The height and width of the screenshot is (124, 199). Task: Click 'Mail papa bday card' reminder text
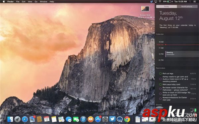coord(171,85)
